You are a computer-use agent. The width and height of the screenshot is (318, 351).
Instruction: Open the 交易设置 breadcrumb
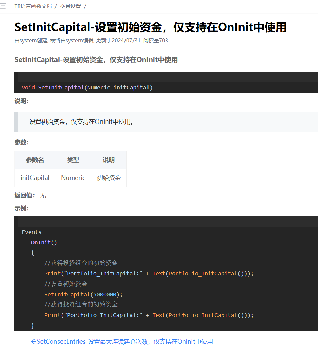[x=70, y=6]
